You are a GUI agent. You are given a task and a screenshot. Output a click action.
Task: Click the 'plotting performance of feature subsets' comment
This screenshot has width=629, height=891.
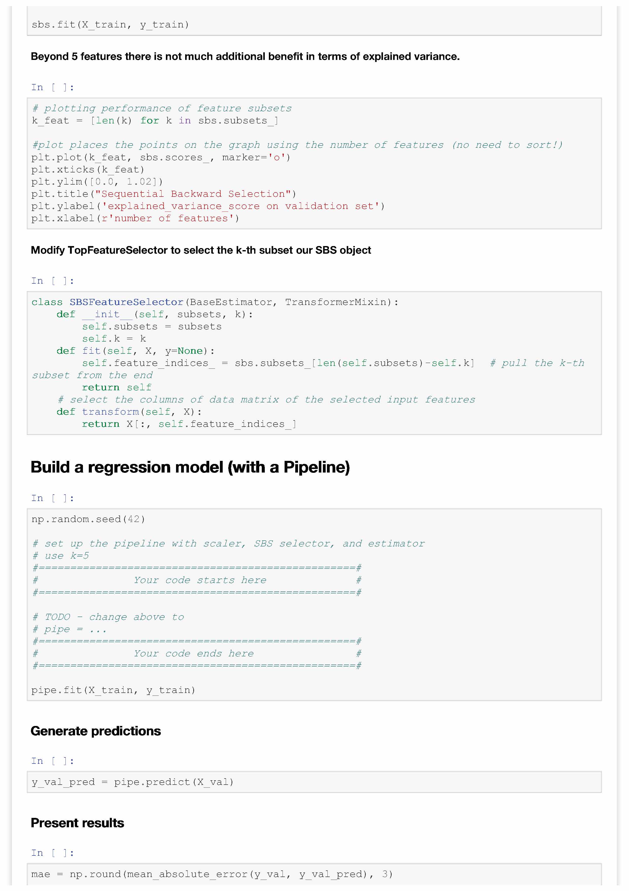(x=162, y=109)
